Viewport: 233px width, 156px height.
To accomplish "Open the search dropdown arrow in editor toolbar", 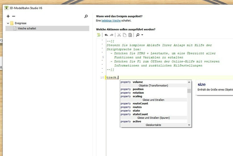I will coord(142,35).
